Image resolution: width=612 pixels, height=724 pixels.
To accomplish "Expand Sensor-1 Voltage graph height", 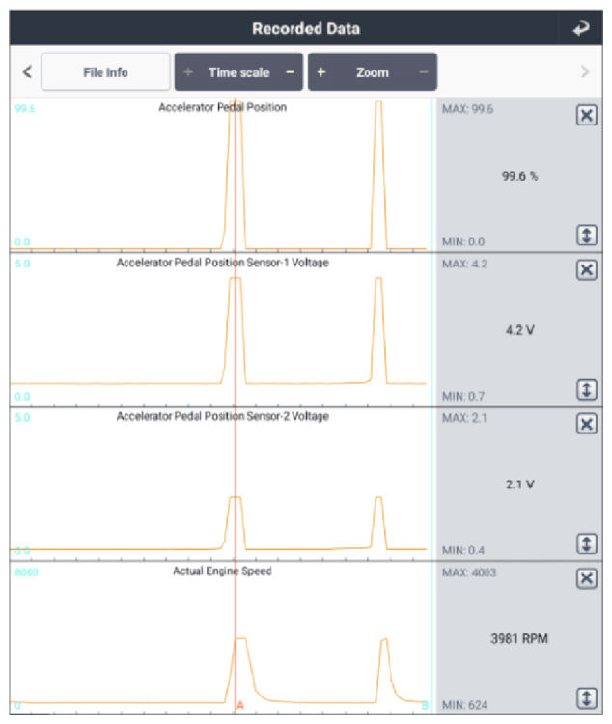I will [586, 389].
